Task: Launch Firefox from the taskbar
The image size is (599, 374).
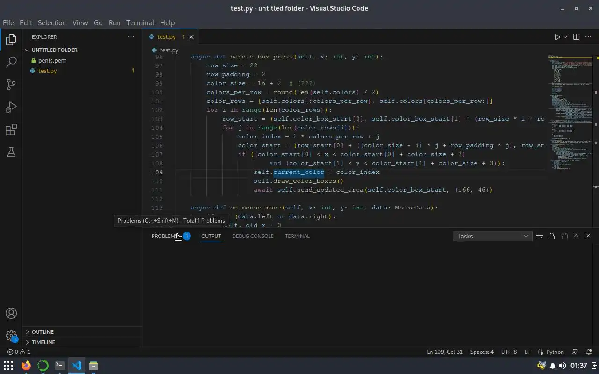Action: pos(26,366)
